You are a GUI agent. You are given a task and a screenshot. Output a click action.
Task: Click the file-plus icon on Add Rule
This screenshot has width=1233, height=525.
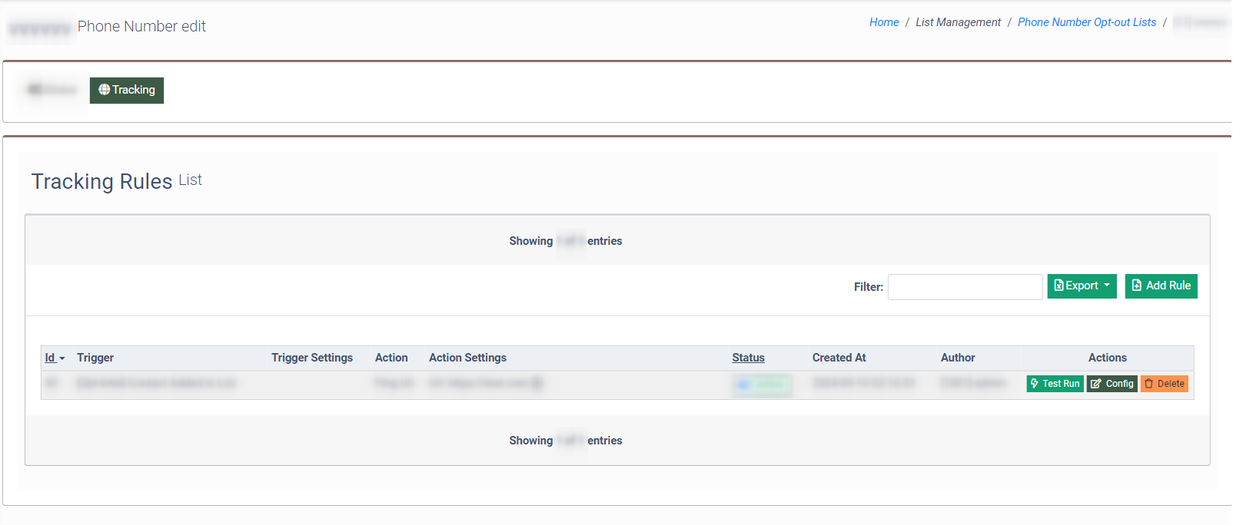click(x=1137, y=286)
